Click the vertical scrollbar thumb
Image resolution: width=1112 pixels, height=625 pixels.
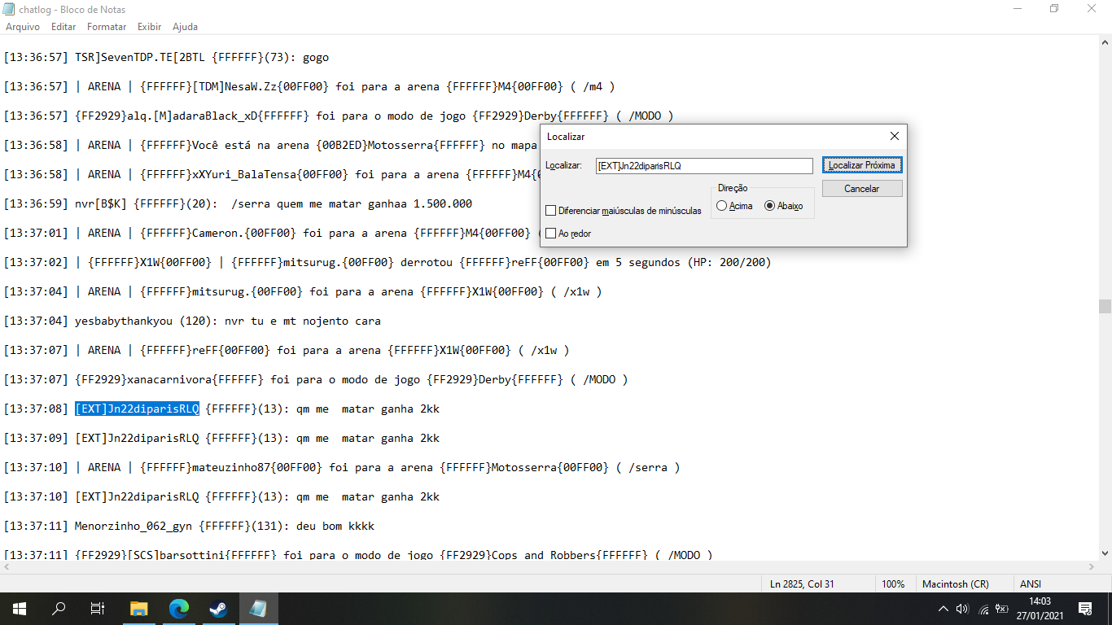1105,306
